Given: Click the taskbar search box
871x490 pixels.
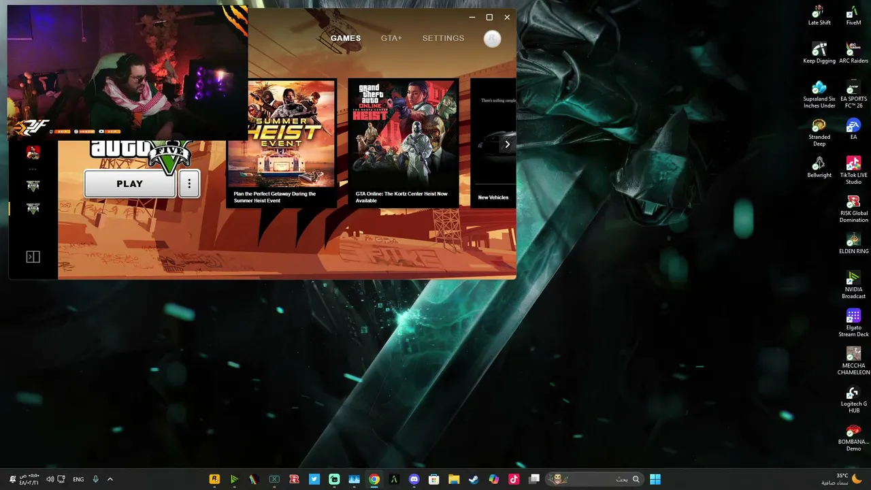Looking at the screenshot, I should tap(594, 479).
